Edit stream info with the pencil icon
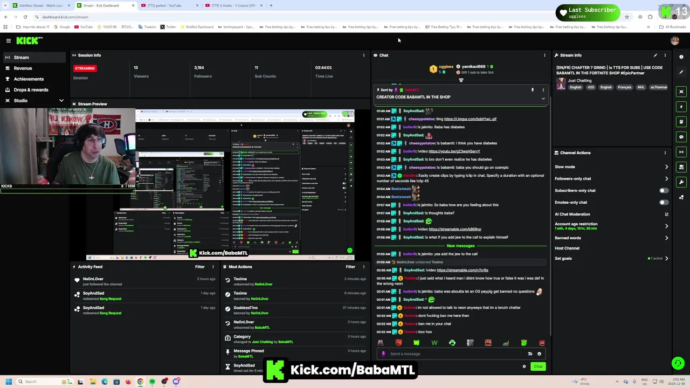This screenshot has height=388, width=690. [655, 55]
